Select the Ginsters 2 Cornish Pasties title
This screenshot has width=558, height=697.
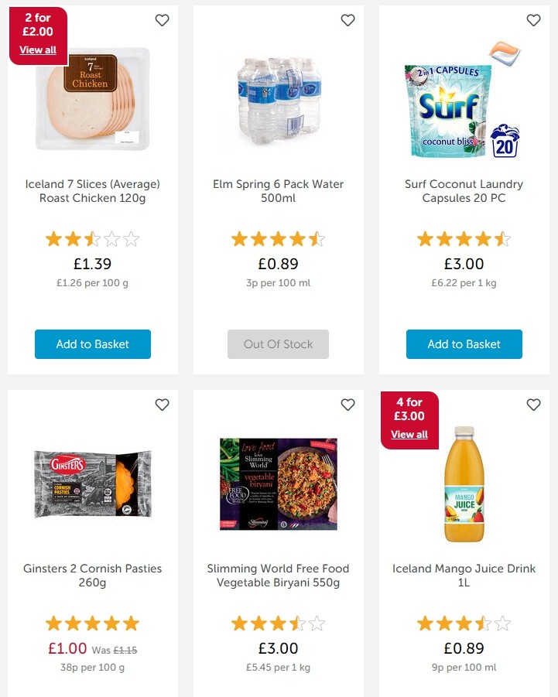[92, 576]
